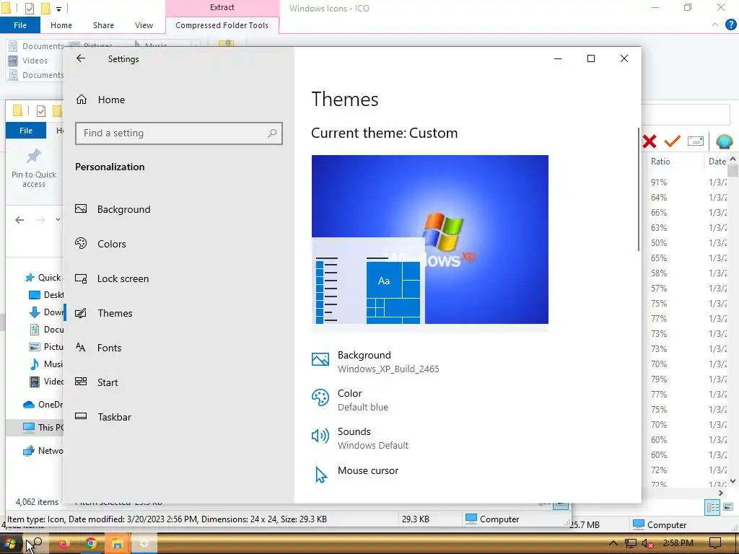The image size is (739, 554).
Task: Open the Windows XP styled Start button
Action: (x=10, y=544)
